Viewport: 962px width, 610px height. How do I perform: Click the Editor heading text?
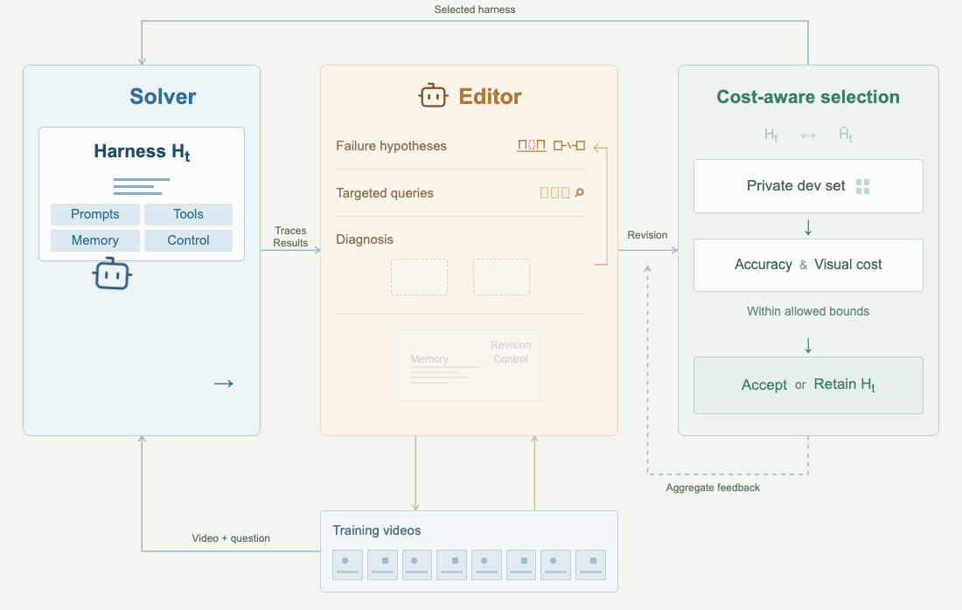(491, 96)
